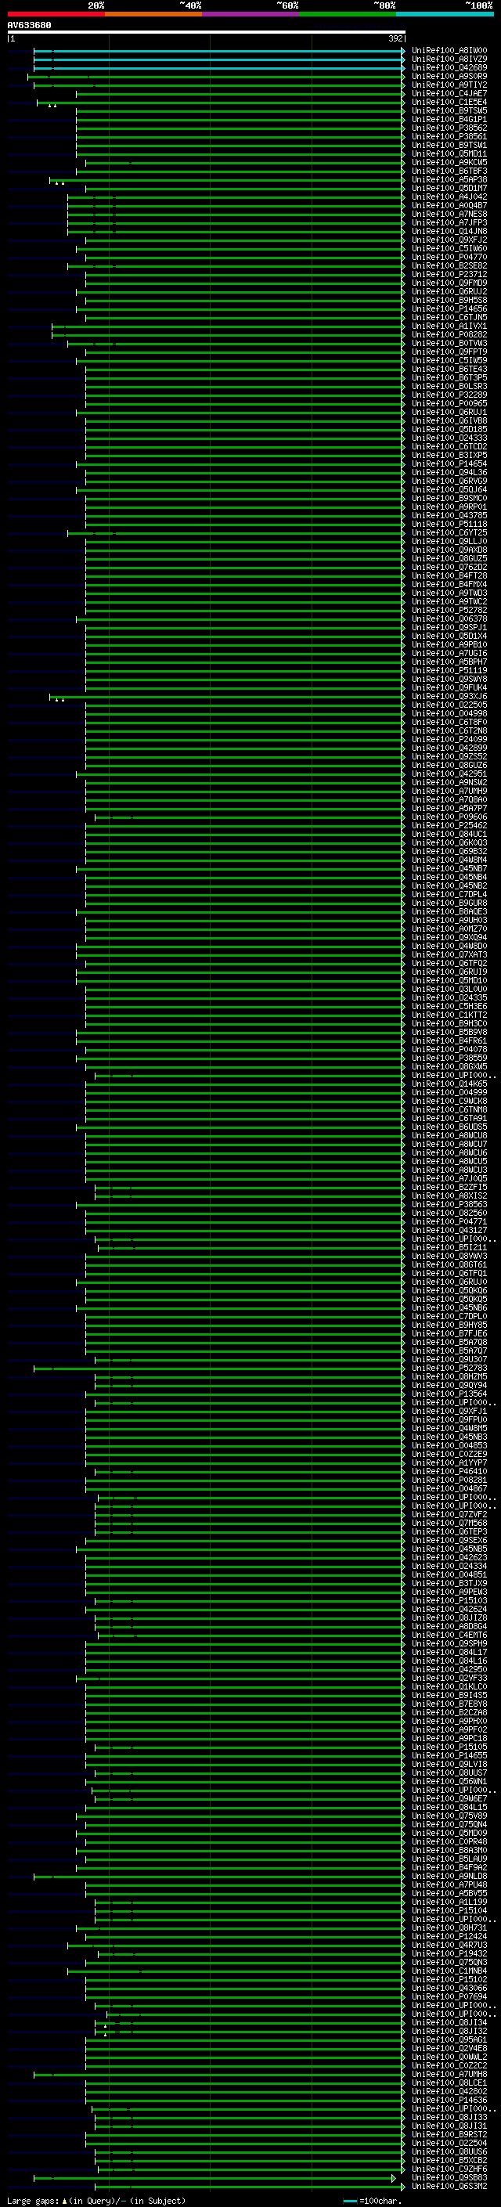Open hit label UniRef100_B9HY85
The image size is (501, 2207).
click(x=449, y=1325)
